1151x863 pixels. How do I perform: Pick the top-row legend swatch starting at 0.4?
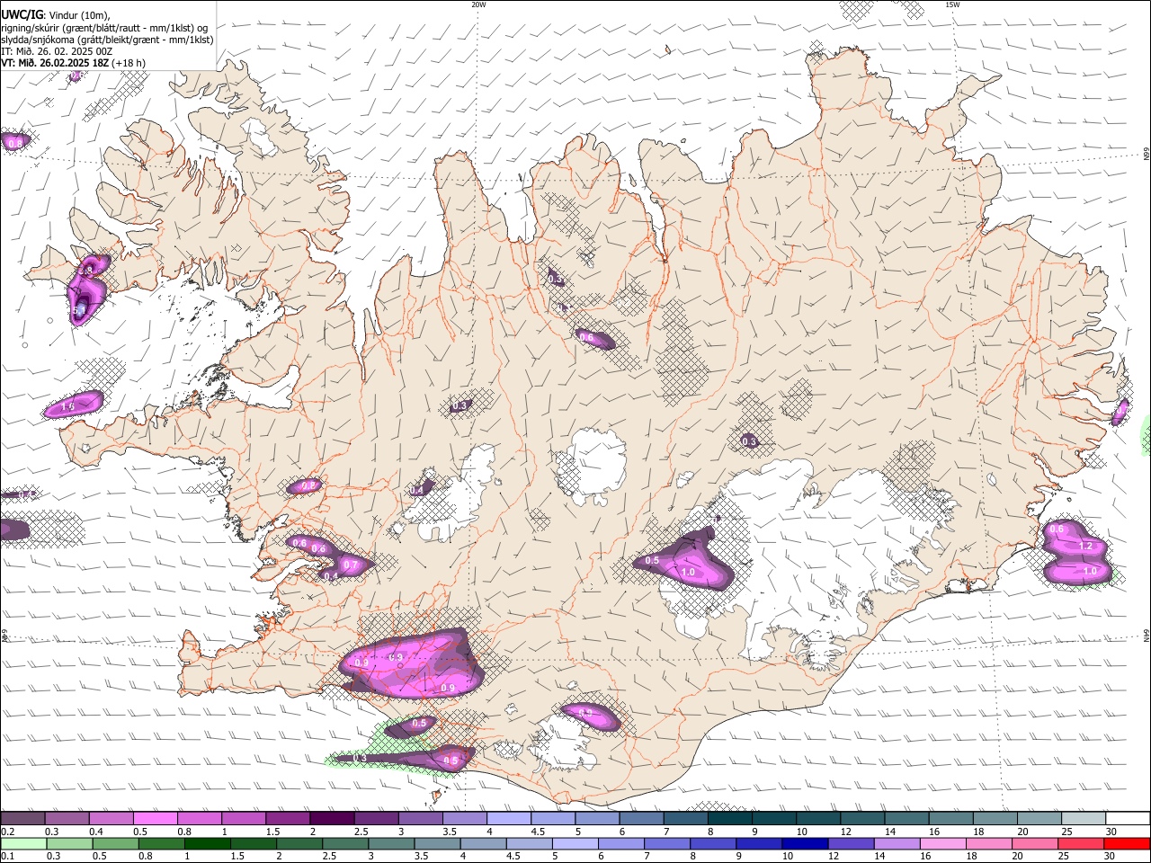(x=112, y=819)
